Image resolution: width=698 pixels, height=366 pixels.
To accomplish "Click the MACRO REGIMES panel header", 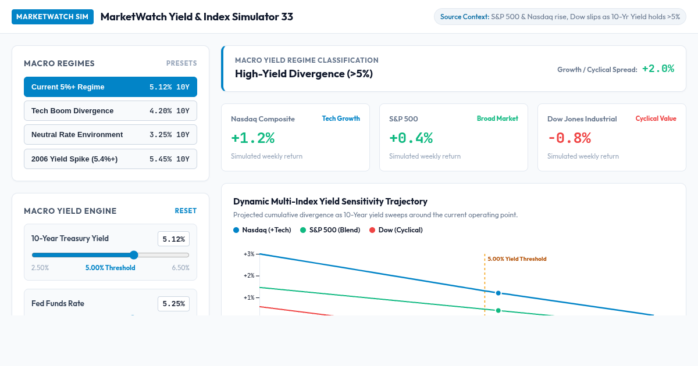I will tap(59, 63).
